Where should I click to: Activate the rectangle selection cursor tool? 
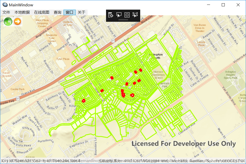119,15
